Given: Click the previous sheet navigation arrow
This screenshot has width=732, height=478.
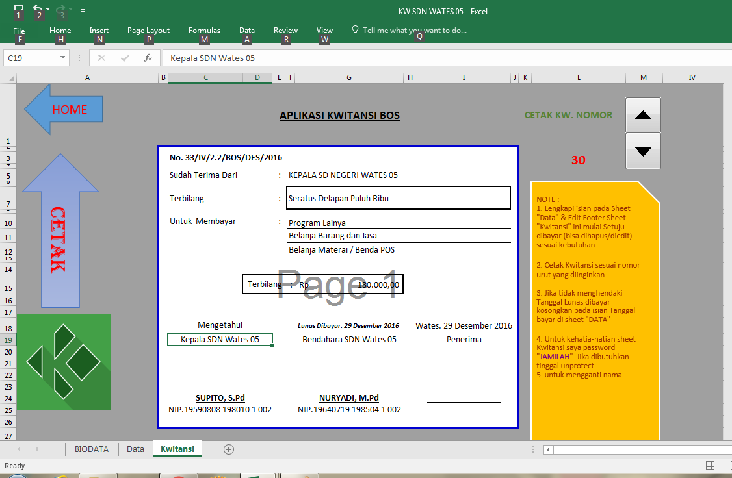Looking at the screenshot, I should click(19, 449).
